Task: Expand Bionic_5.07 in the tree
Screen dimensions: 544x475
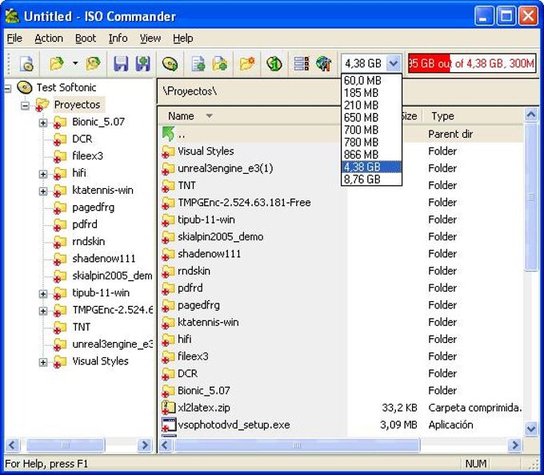Action: [x=43, y=123]
